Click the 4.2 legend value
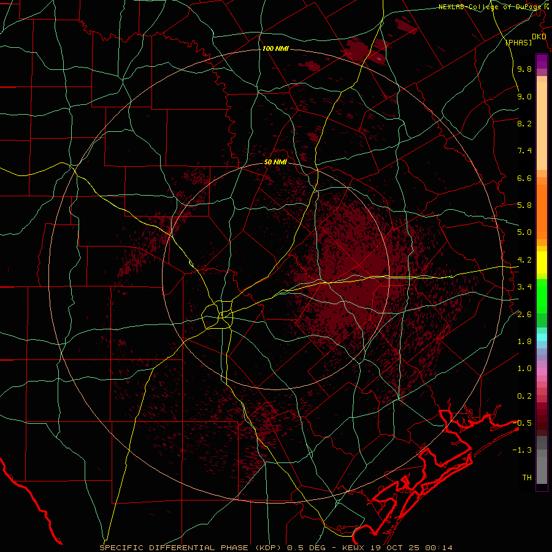 pyautogui.click(x=524, y=260)
